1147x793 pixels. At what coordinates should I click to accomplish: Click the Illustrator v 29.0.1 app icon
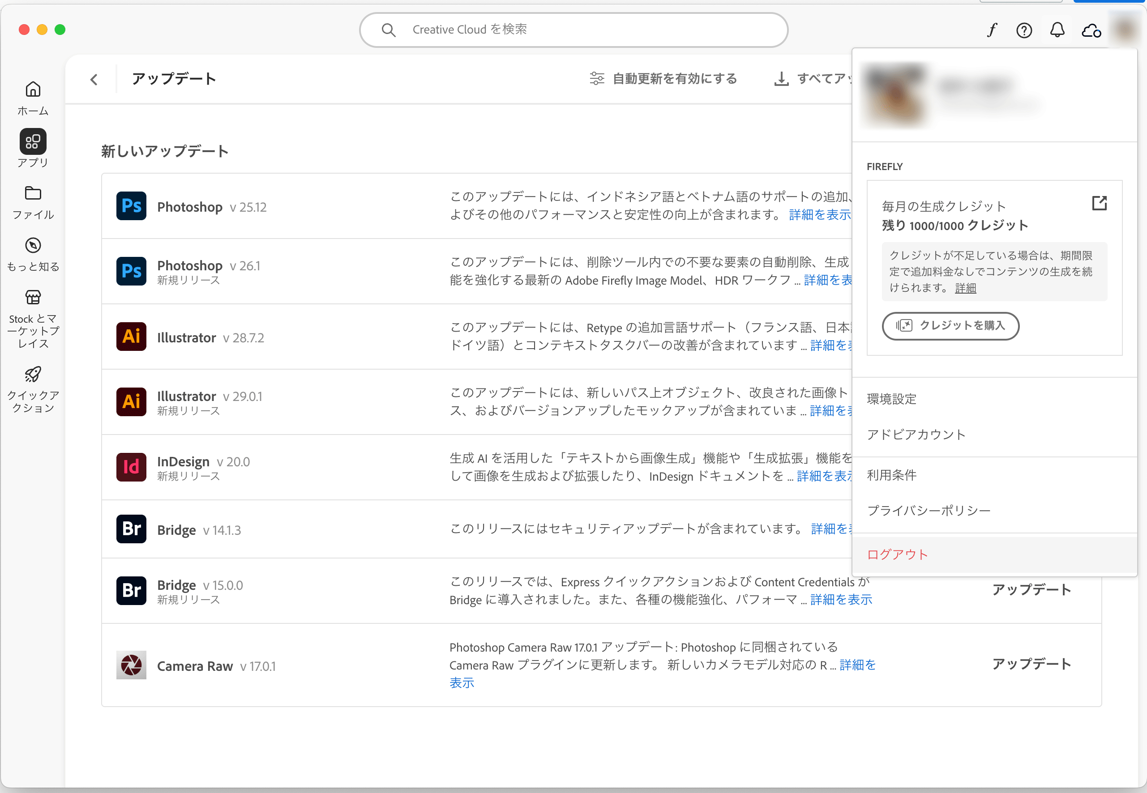131,401
